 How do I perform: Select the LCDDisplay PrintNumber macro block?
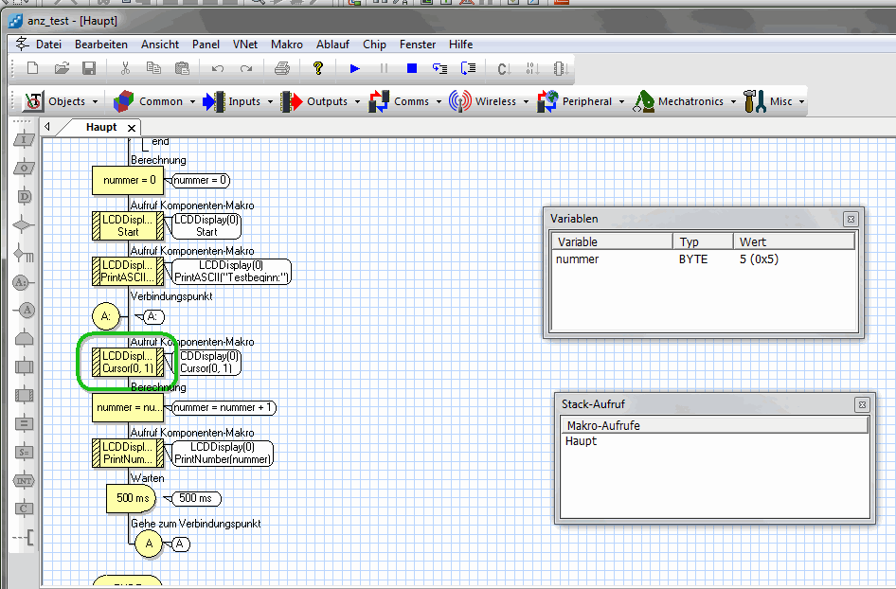pyautogui.click(x=128, y=453)
